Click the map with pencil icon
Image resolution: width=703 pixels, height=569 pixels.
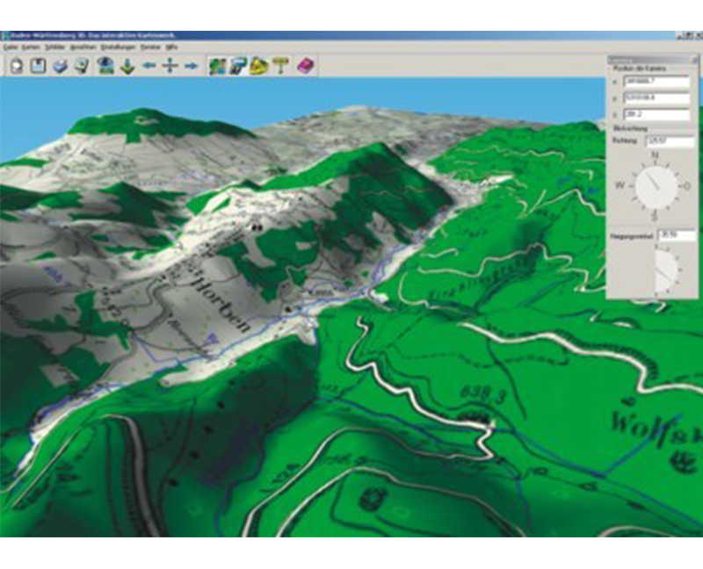238,66
